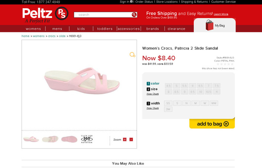
Task: Select size 5.5
Action: [x=184, y=86]
